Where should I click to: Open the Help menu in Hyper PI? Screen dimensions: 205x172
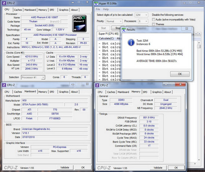pos(106,9)
